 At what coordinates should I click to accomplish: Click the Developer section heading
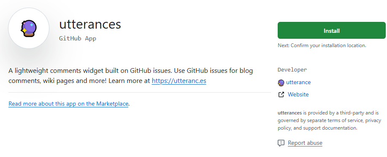(292, 69)
